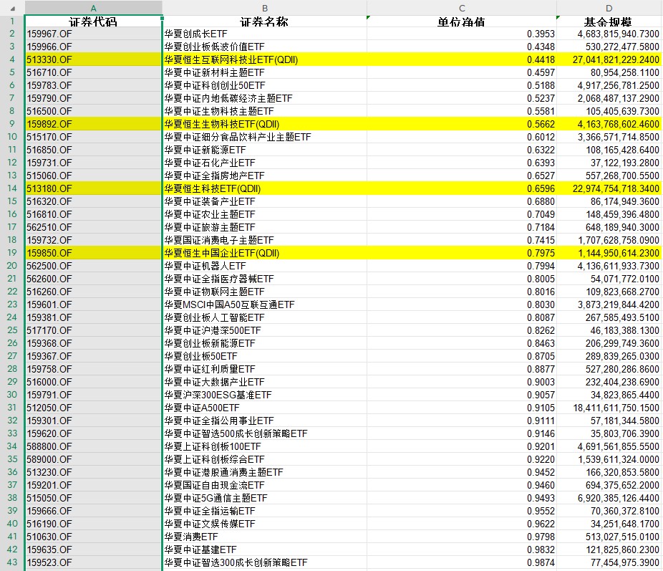Select column D header

tap(609, 8)
